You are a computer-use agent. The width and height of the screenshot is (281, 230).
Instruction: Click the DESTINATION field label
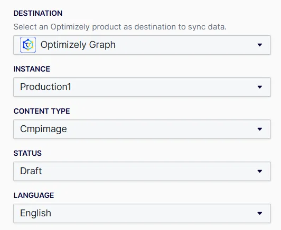(x=38, y=13)
